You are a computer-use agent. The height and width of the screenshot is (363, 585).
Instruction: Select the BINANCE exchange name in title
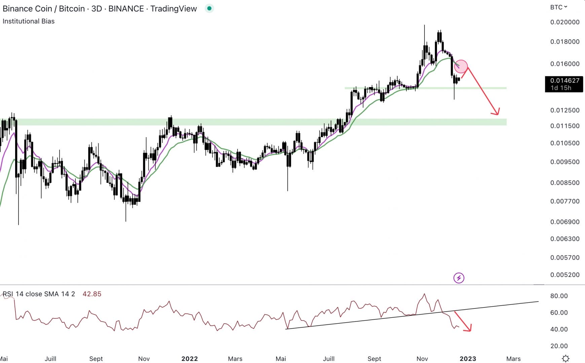(126, 8)
